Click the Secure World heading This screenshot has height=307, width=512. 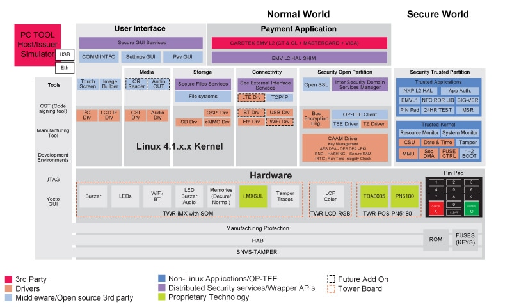438,14
